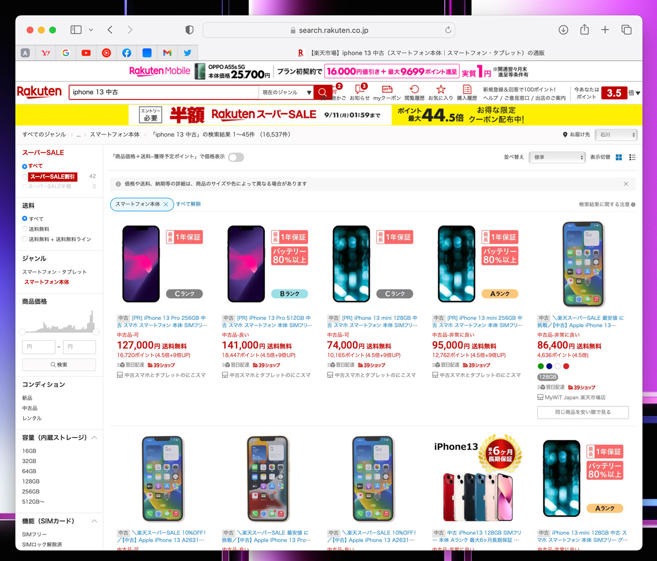Click the price histogram right slider handle
The height and width of the screenshot is (561, 657).
click(96, 332)
